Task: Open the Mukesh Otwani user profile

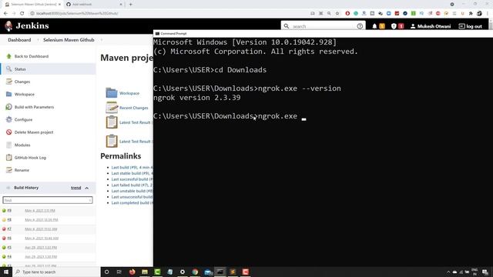Action: pos(431,26)
